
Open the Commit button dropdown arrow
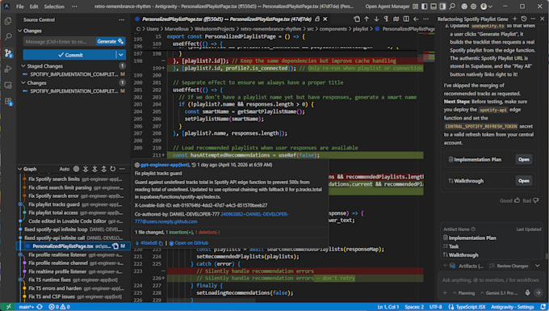tap(121, 55)
